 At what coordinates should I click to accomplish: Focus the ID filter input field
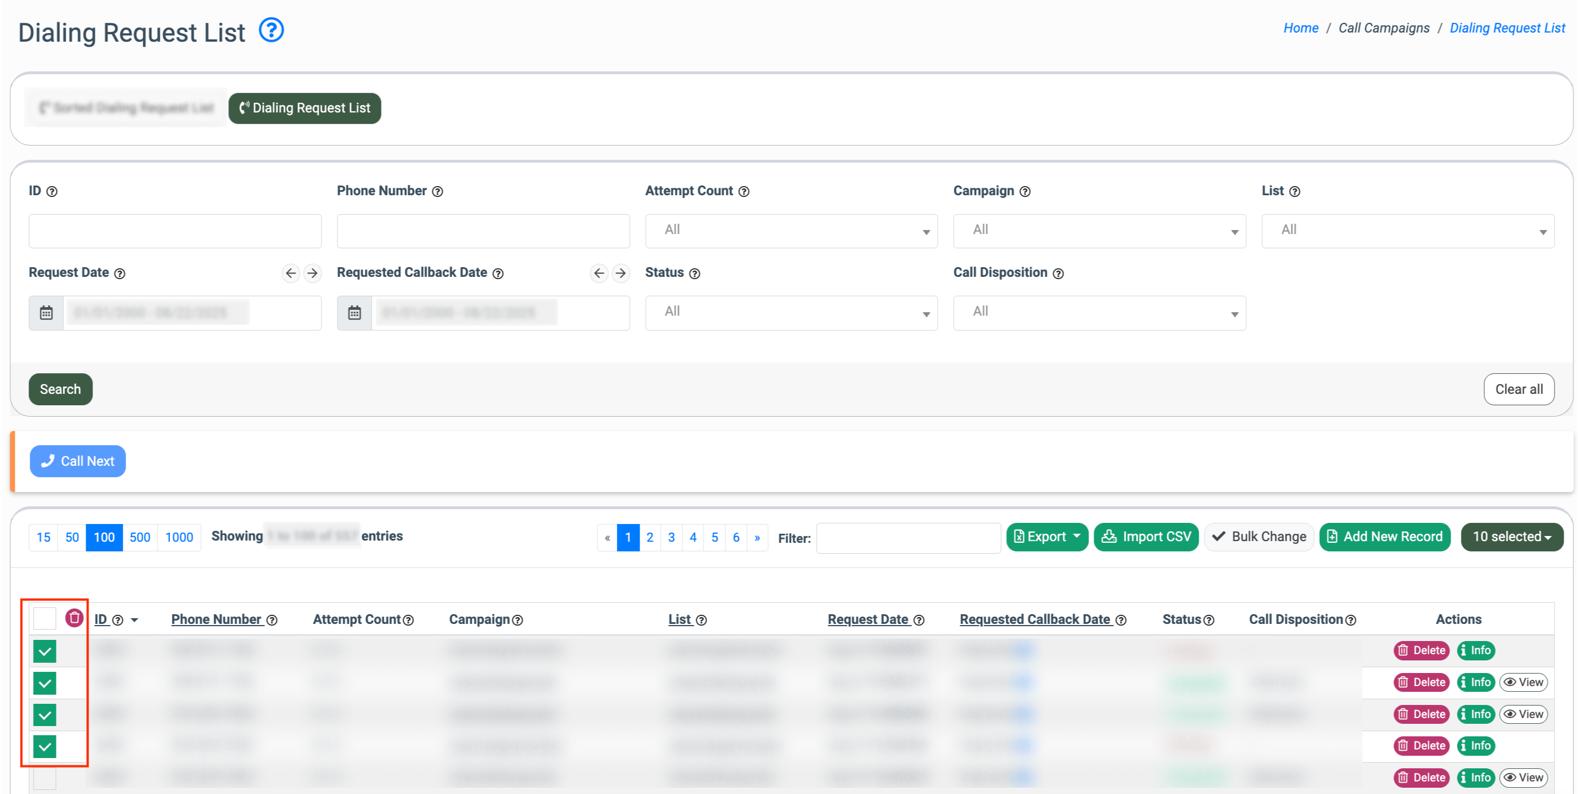[x=175, y=231]
